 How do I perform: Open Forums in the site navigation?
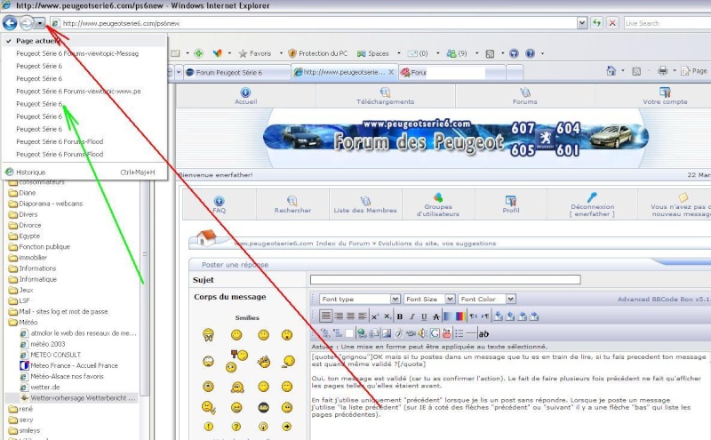coord(524,96)
